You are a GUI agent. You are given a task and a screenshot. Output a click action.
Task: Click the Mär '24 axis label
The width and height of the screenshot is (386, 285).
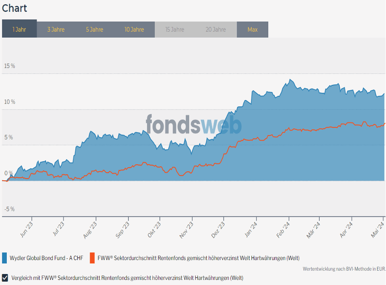(x=313, y=230)
